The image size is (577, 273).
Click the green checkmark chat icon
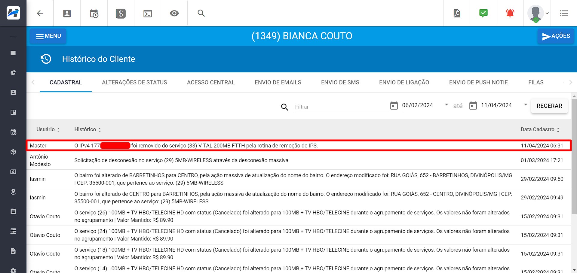pos(483,13)
